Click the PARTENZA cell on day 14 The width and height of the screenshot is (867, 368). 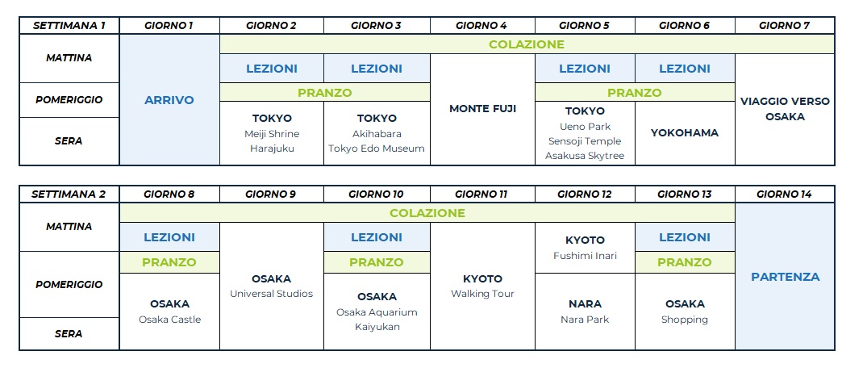[785, 277]
